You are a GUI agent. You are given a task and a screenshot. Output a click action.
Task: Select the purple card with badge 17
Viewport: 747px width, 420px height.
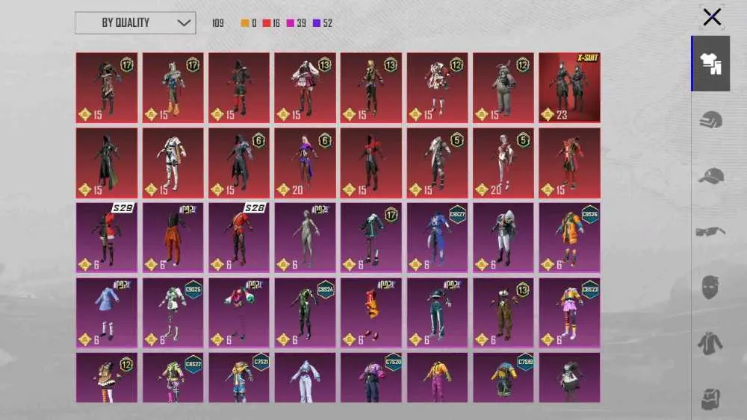click(371, 238)
